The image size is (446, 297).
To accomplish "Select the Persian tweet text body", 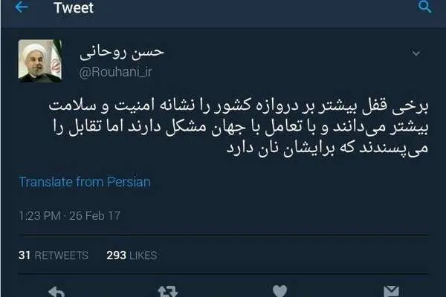I will point(239,126).
